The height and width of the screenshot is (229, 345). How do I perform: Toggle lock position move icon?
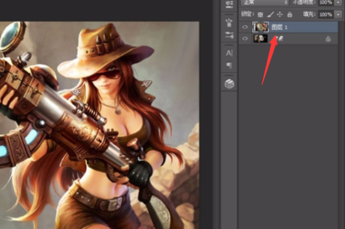279,14
